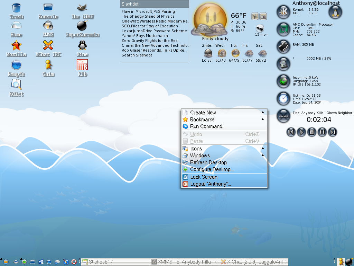Stop playback in the XMMS widget
Screen dimensions: 354x266
(312, 132)
